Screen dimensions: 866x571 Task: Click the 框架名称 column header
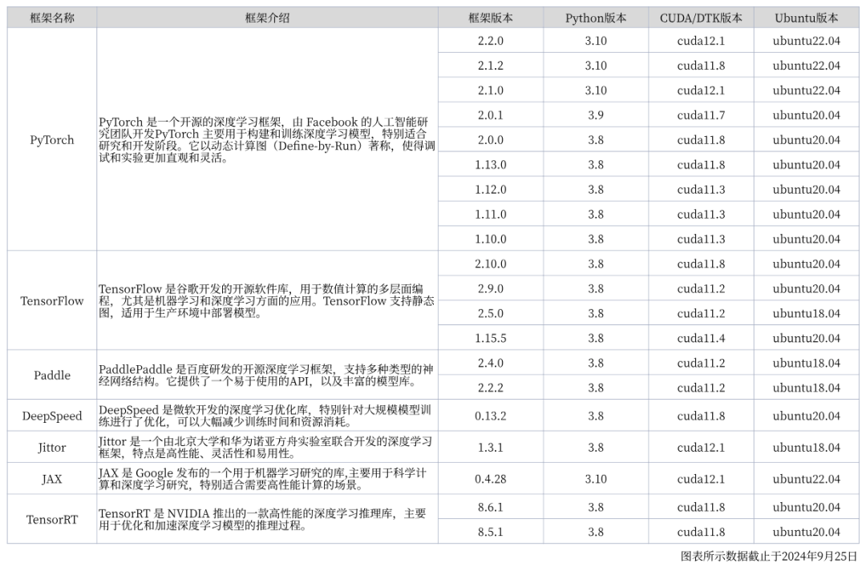coord(52,18)
